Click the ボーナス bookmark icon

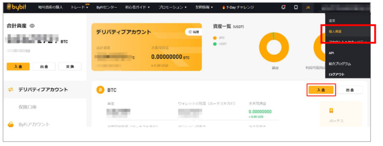[x=331, y=111]
